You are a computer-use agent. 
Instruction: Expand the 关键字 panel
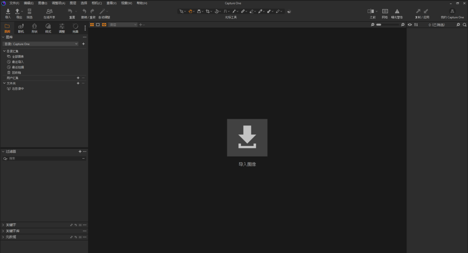pyautogui.click(x=3, y=225)
